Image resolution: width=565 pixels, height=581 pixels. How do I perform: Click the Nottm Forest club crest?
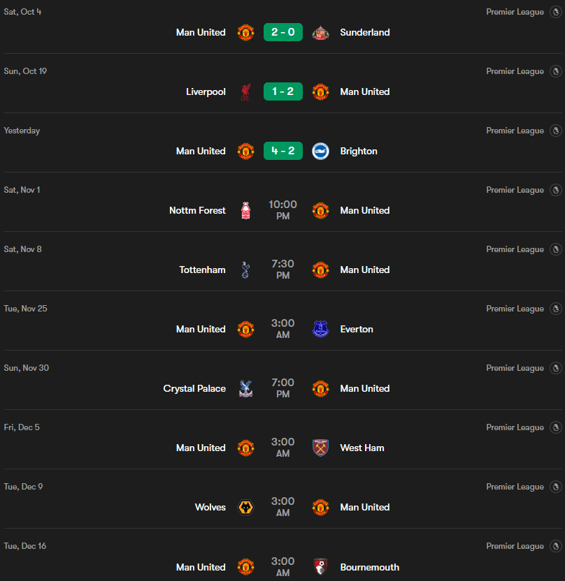pyautogui.click(x=245, y=211)
